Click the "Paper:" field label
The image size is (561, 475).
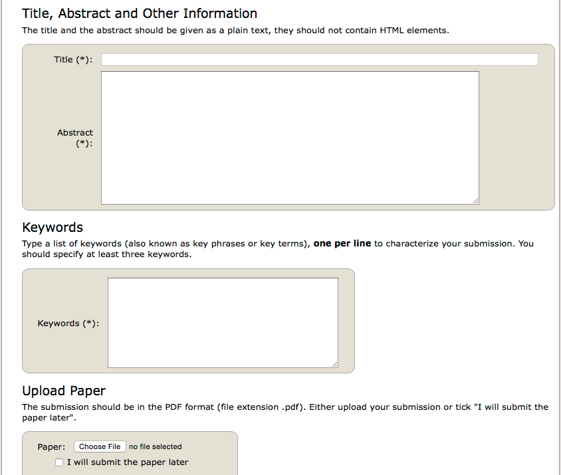[51, 447]
